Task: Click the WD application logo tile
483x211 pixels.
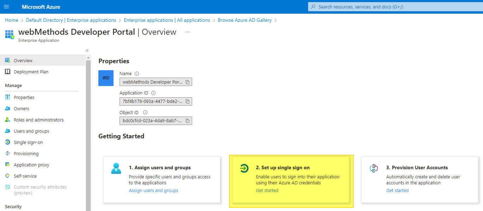Action: coord(106,78)
